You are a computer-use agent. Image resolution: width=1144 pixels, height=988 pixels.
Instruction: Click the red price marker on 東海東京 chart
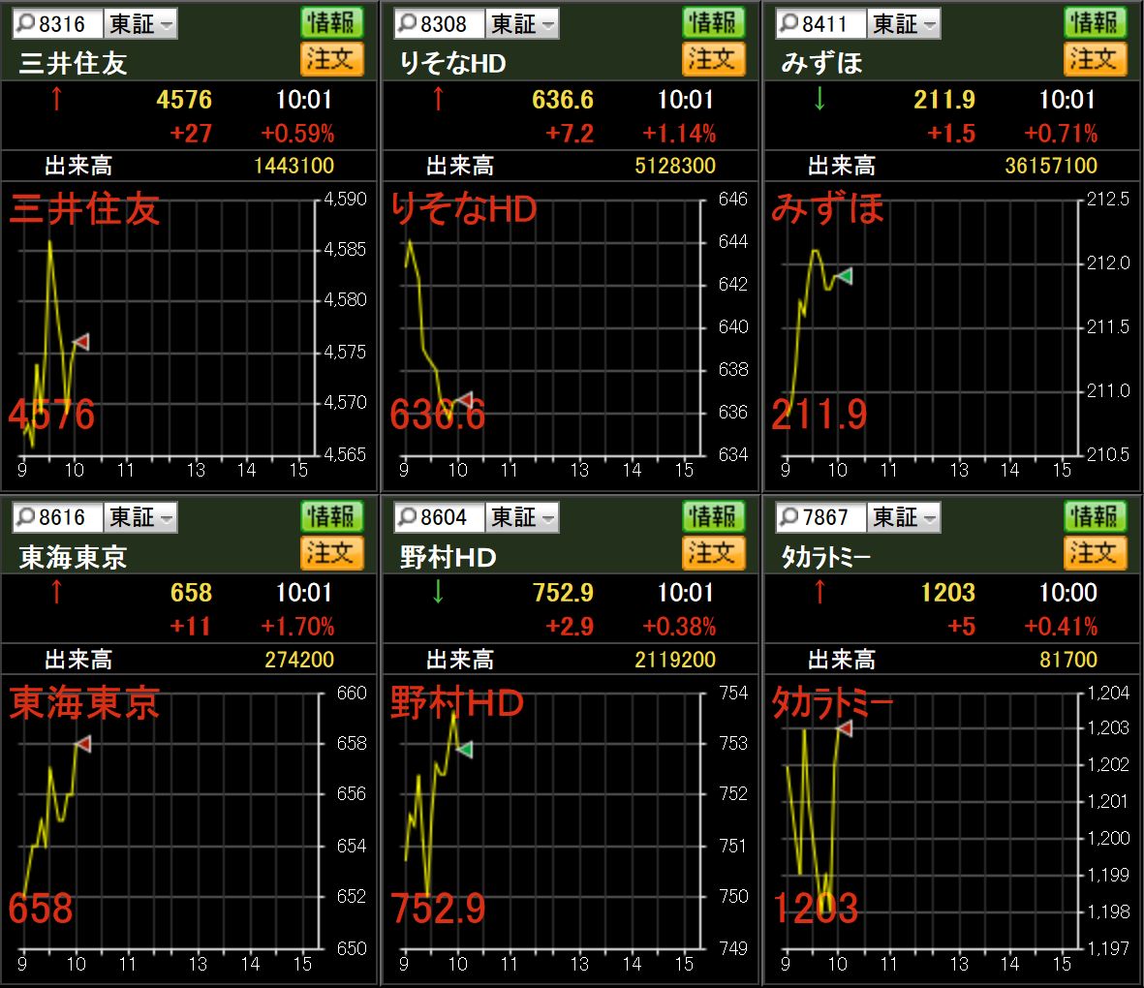click(x=82, y=744)
